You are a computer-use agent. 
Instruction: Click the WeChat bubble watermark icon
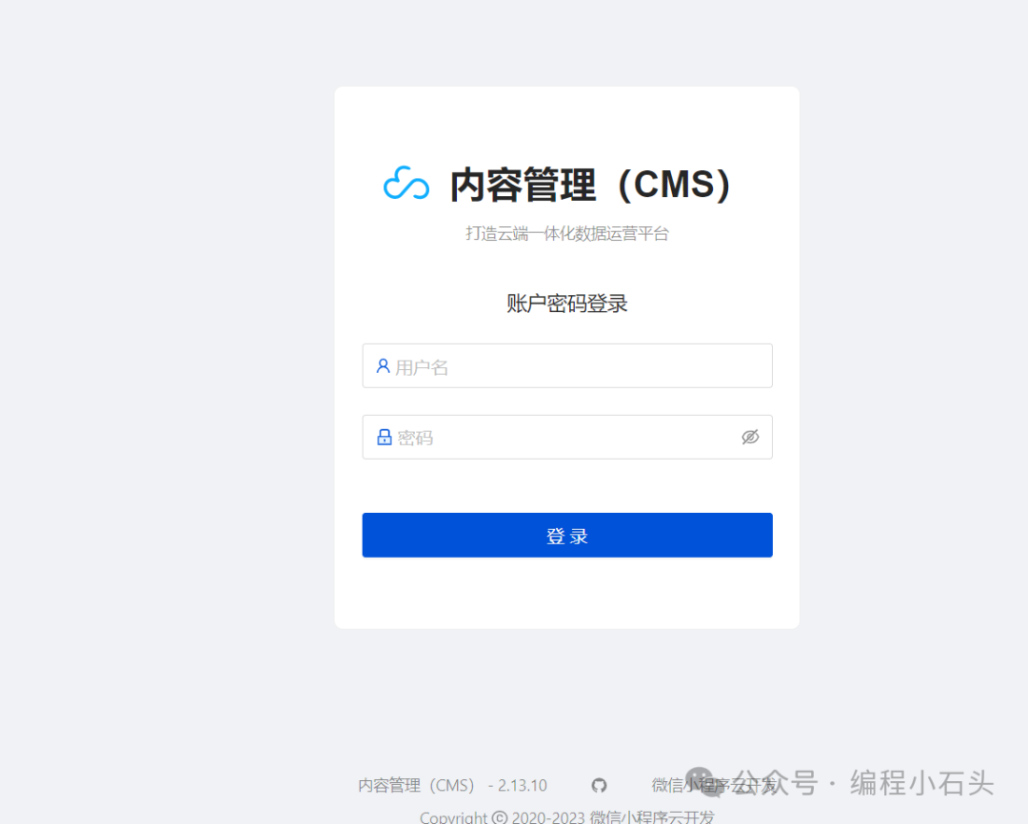704,781
